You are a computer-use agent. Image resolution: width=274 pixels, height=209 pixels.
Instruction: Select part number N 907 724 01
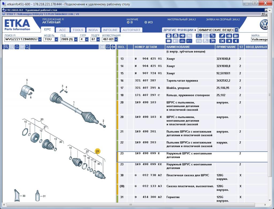point(148,73)
